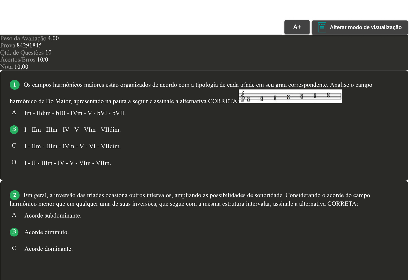Select option C in question 2

[14, 248]
